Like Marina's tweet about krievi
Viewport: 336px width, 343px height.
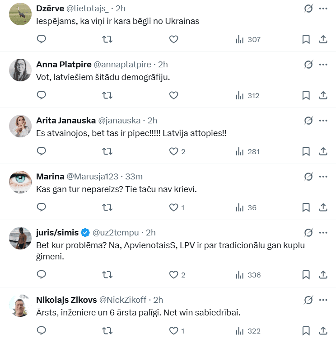pyautogui.click(x=174, y=207)
